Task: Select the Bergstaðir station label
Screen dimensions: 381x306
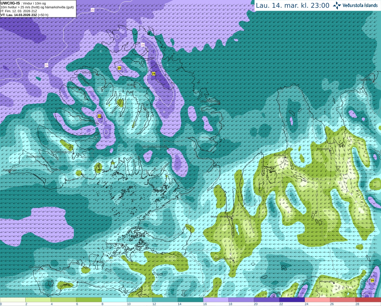Action: [324, 149]
